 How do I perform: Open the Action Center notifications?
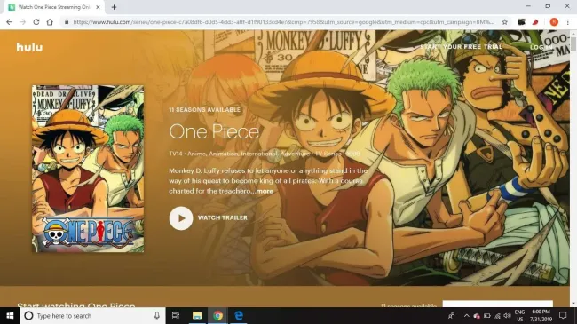(x=563, y=315)
